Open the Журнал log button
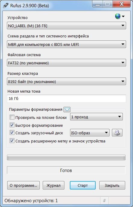The height and width of the screenshot is (207, 133). coord(54,185)
